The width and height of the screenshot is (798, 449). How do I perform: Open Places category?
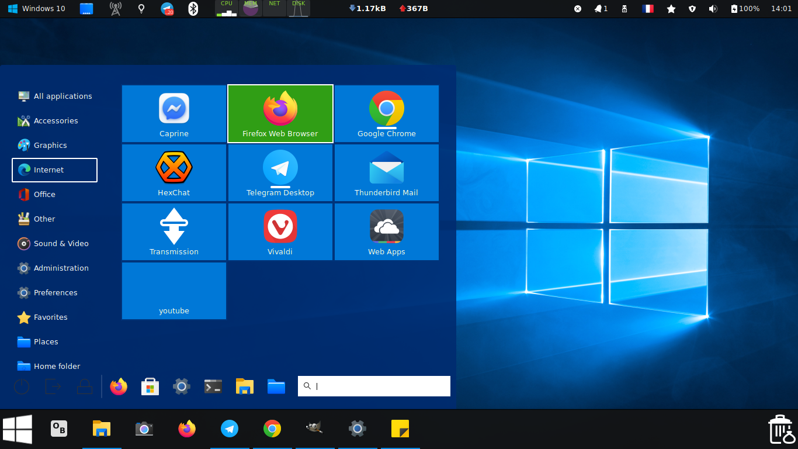click(55, 342)
